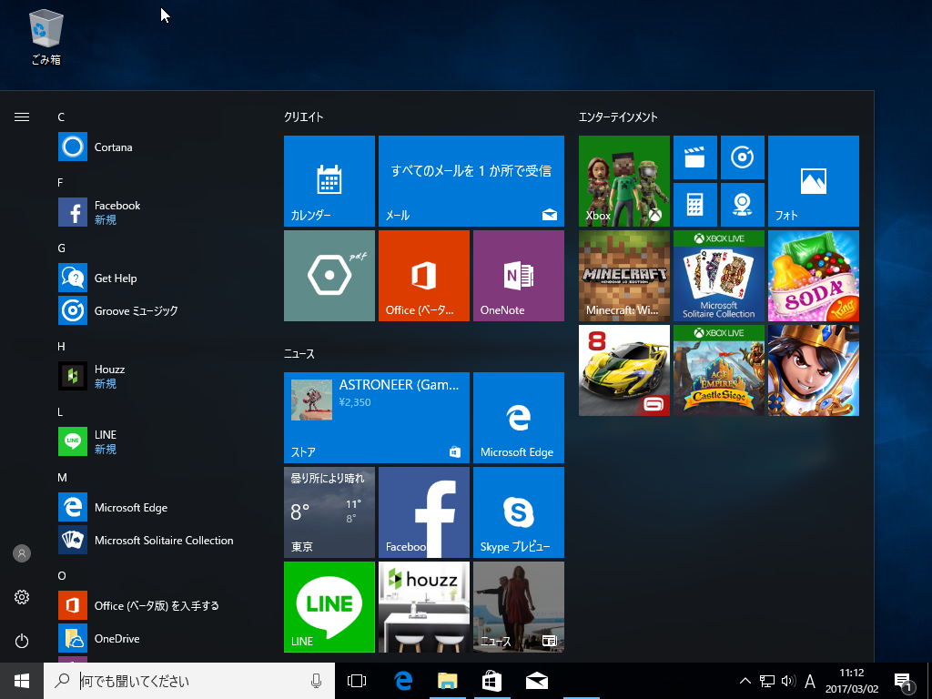
Task: Click the microphone icon in search box
Action: point(316,681)
